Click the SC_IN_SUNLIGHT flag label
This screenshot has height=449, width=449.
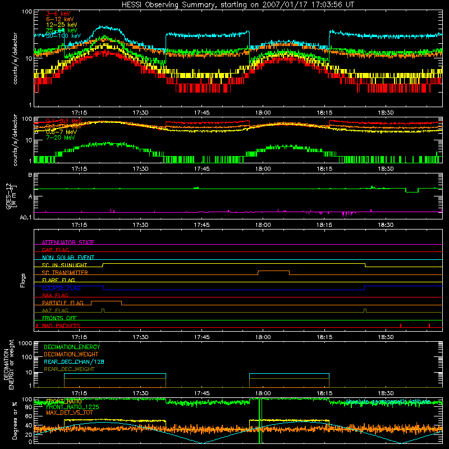[65, 265]
